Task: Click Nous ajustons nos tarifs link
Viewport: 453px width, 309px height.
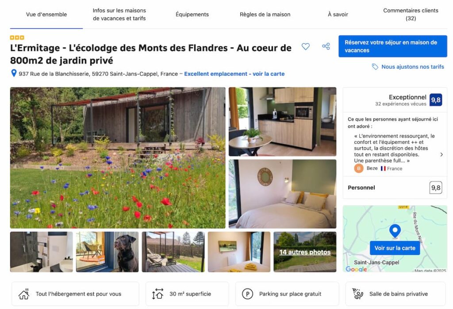Action: pos(413,67)
